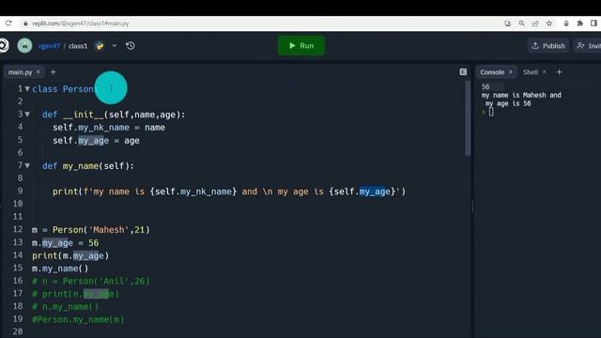Click self.my_nk_name on line 4
Image resolution: width=601 pixels, height=338 pixels.
coord(91,128)
